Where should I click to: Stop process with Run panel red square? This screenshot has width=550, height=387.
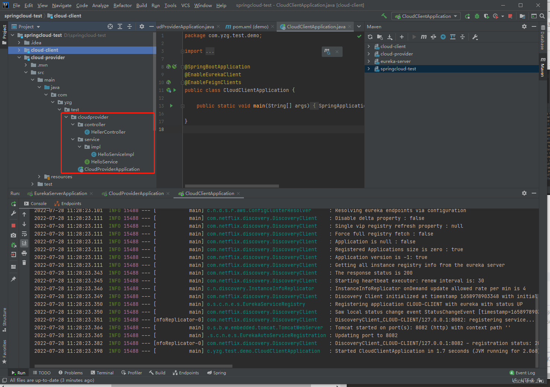13,226
